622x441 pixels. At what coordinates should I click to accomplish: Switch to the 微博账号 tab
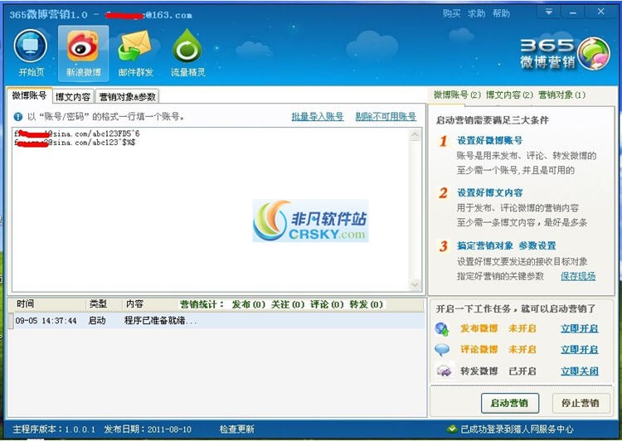[x=29, y=95]
